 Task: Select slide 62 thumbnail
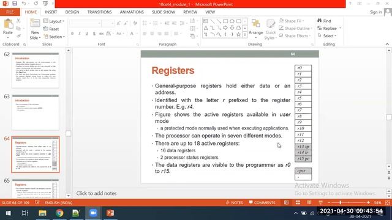pos(36,70)
